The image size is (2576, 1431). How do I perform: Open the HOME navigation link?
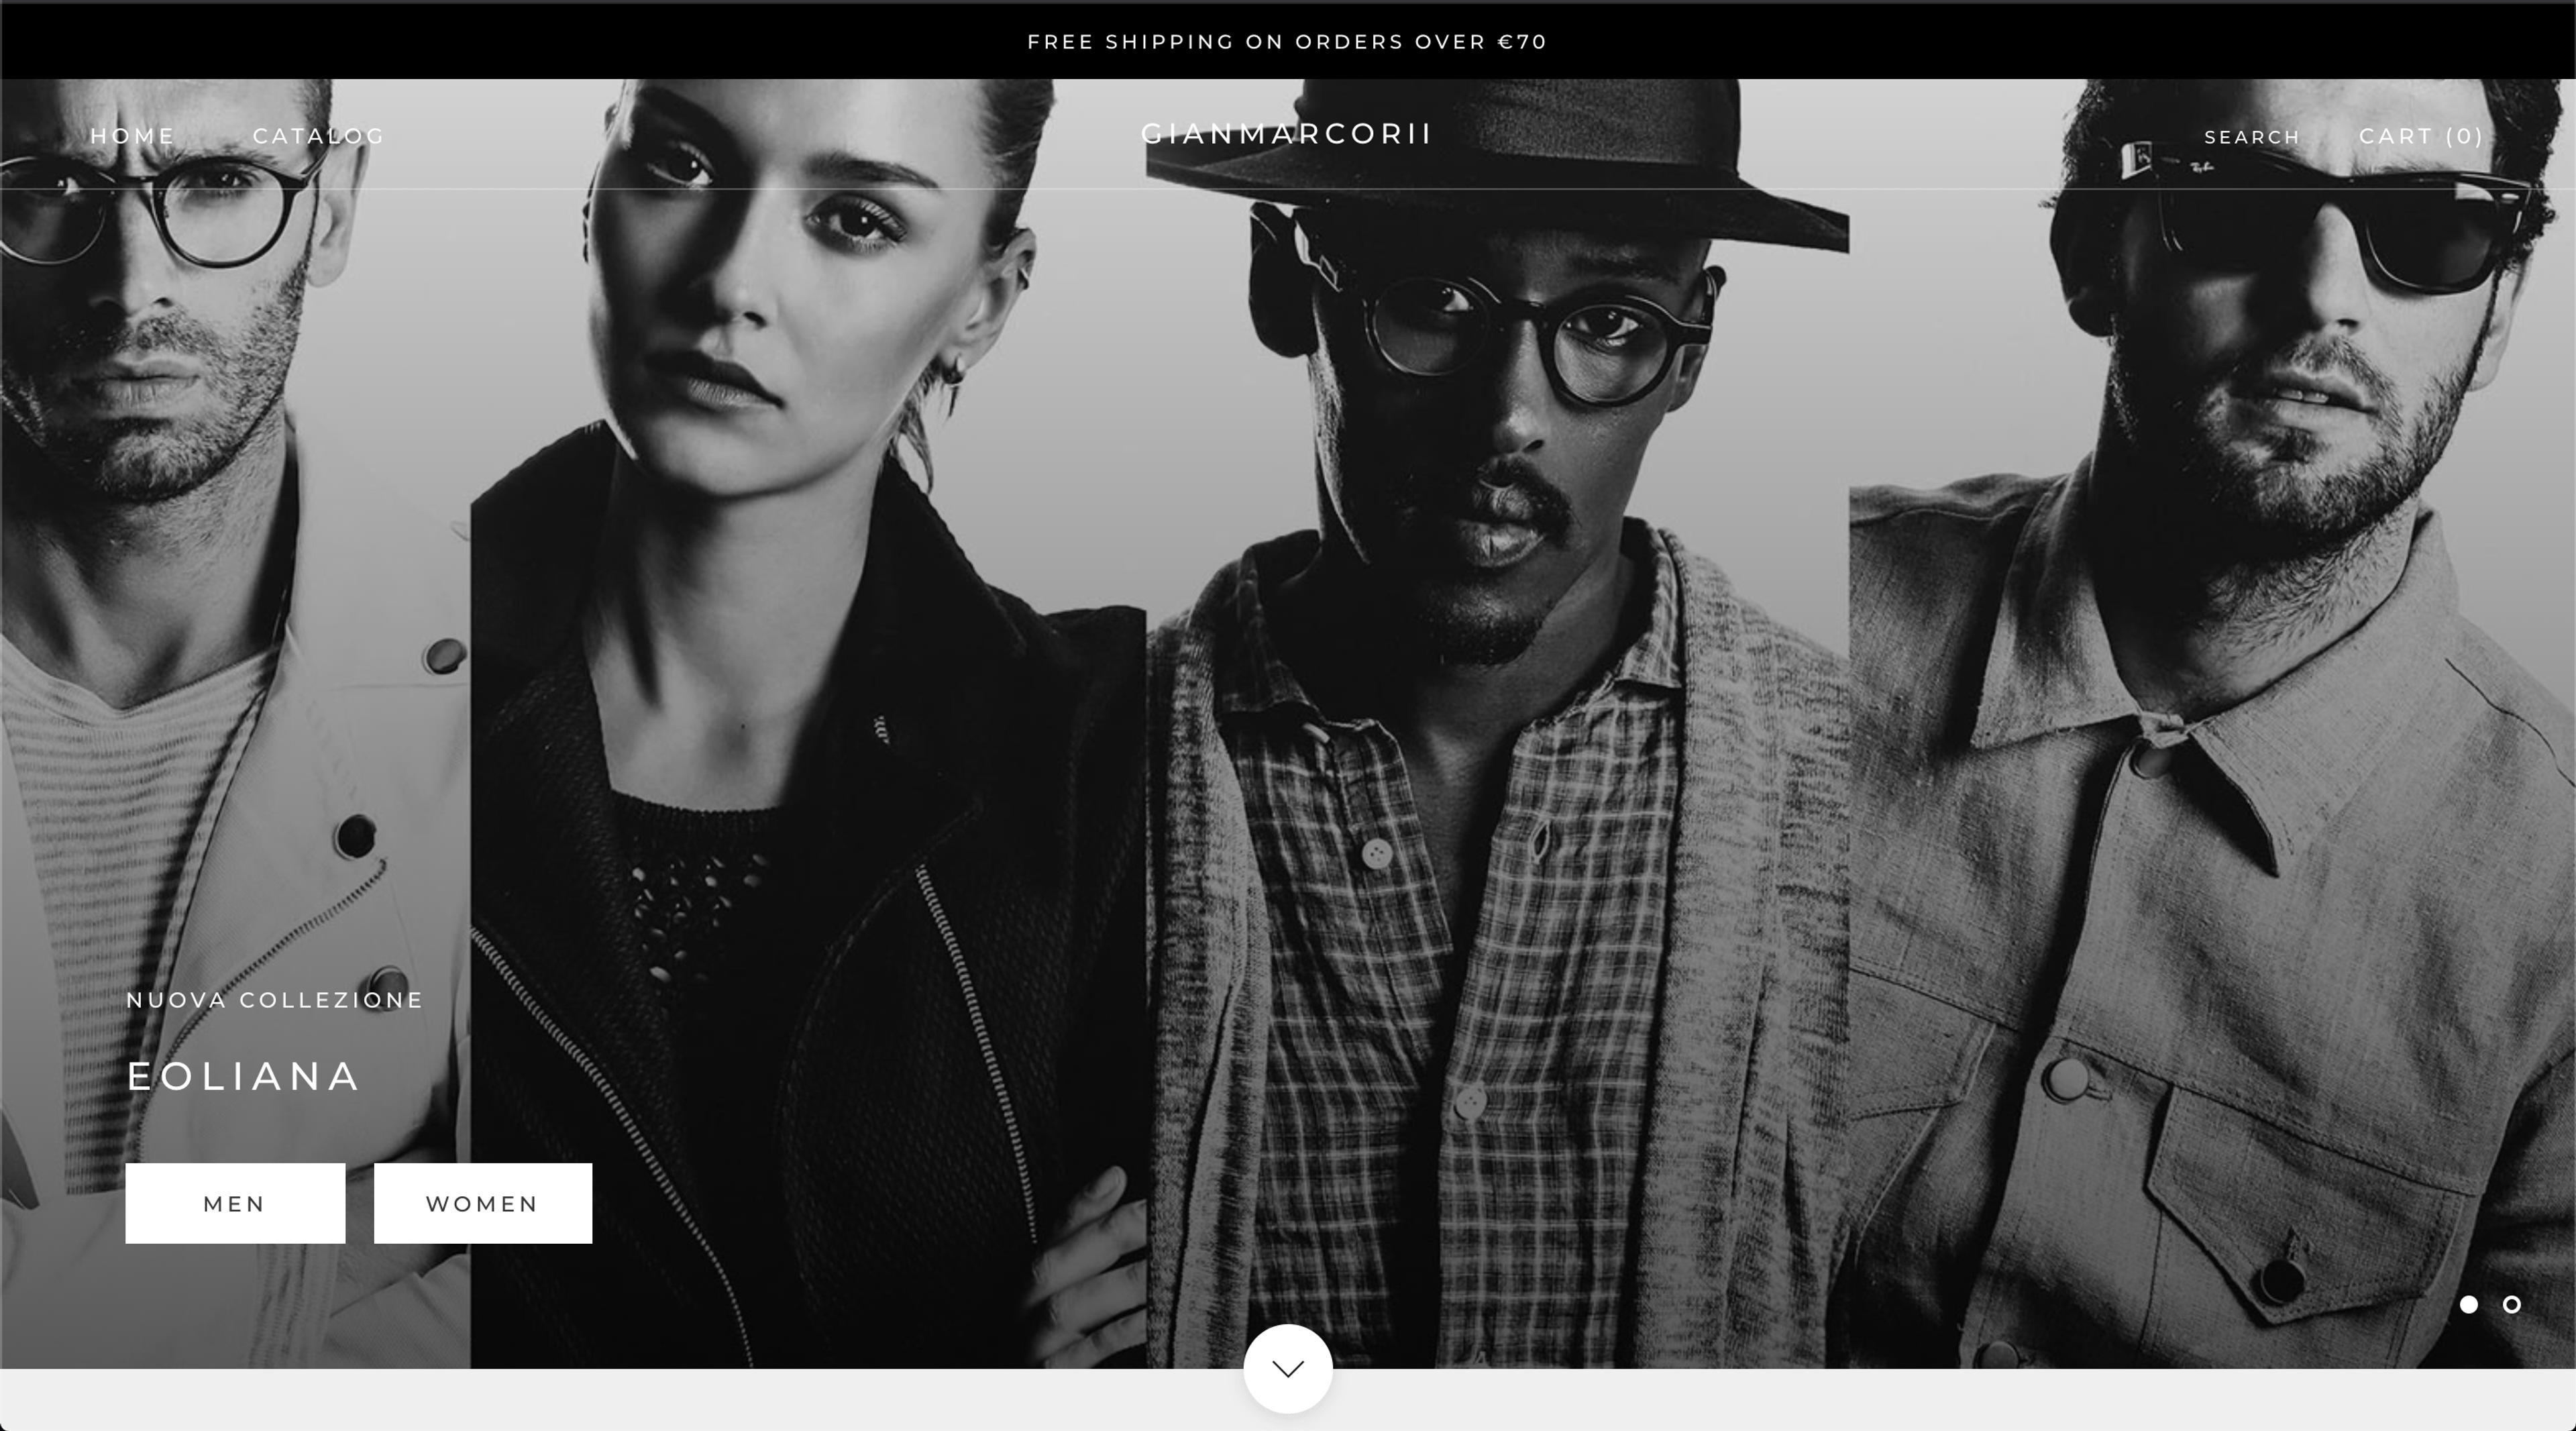[133, 136]
